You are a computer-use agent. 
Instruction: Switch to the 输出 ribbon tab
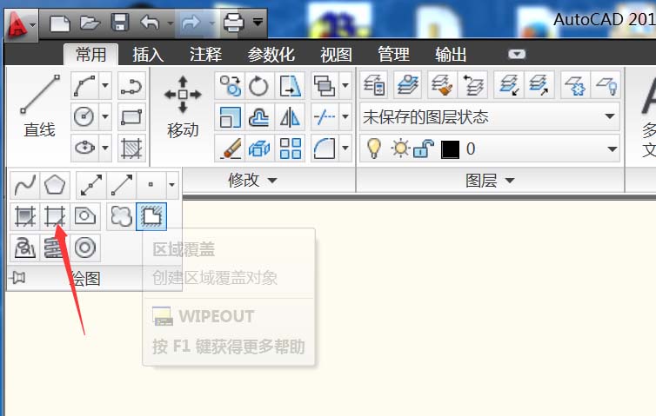pyautogui.click(x=451, y=55)
